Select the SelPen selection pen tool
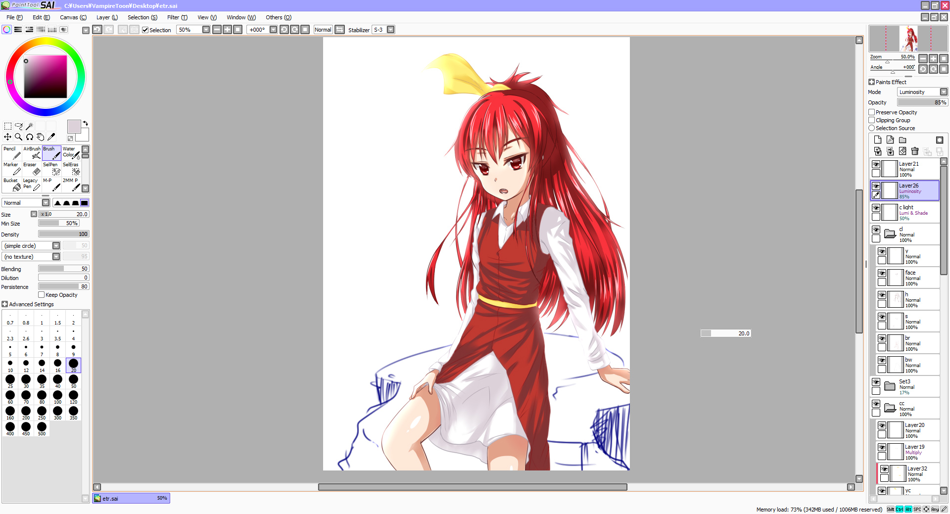950x514 pixels. pos(51,169)
